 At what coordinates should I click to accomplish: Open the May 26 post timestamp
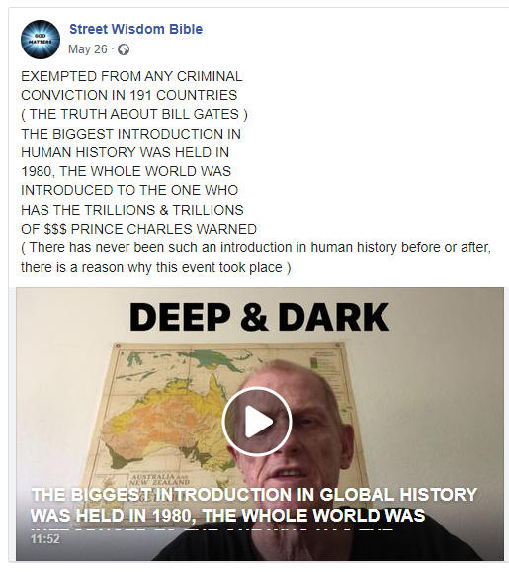pyautogui.click(x=88, y=48)
